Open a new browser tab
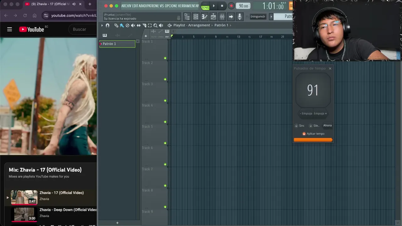This screenshot has height=226, width=402. click(90, 4)
